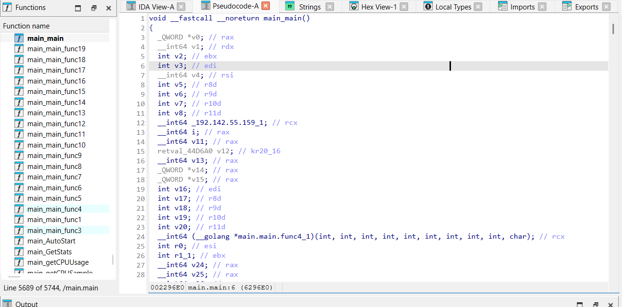Select main_main_func19 in functions list
622x307 pixels.
[57, 49]
